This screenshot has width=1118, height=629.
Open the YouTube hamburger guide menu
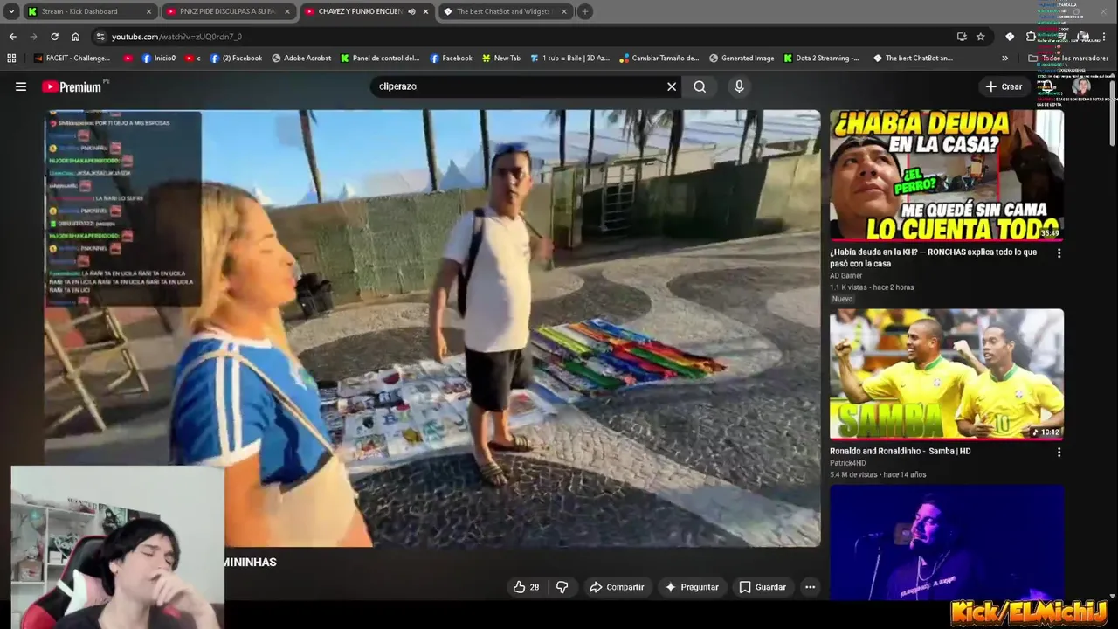tap(21, 86)
